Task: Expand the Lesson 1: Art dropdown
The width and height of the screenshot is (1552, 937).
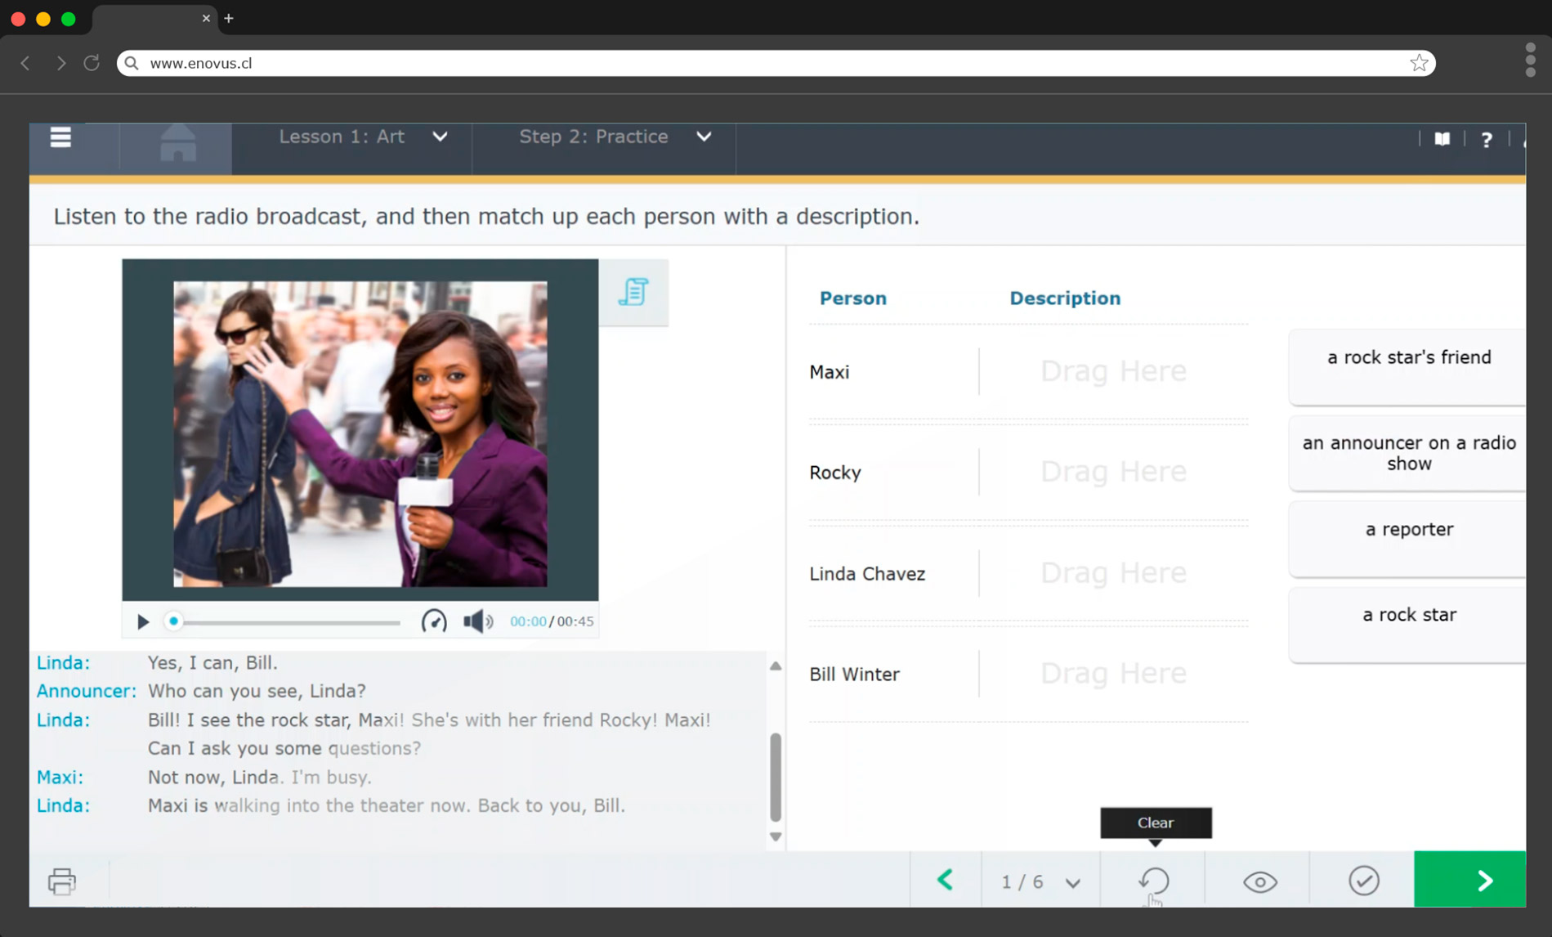Action: pyautogui.click(x=441, y=137)
